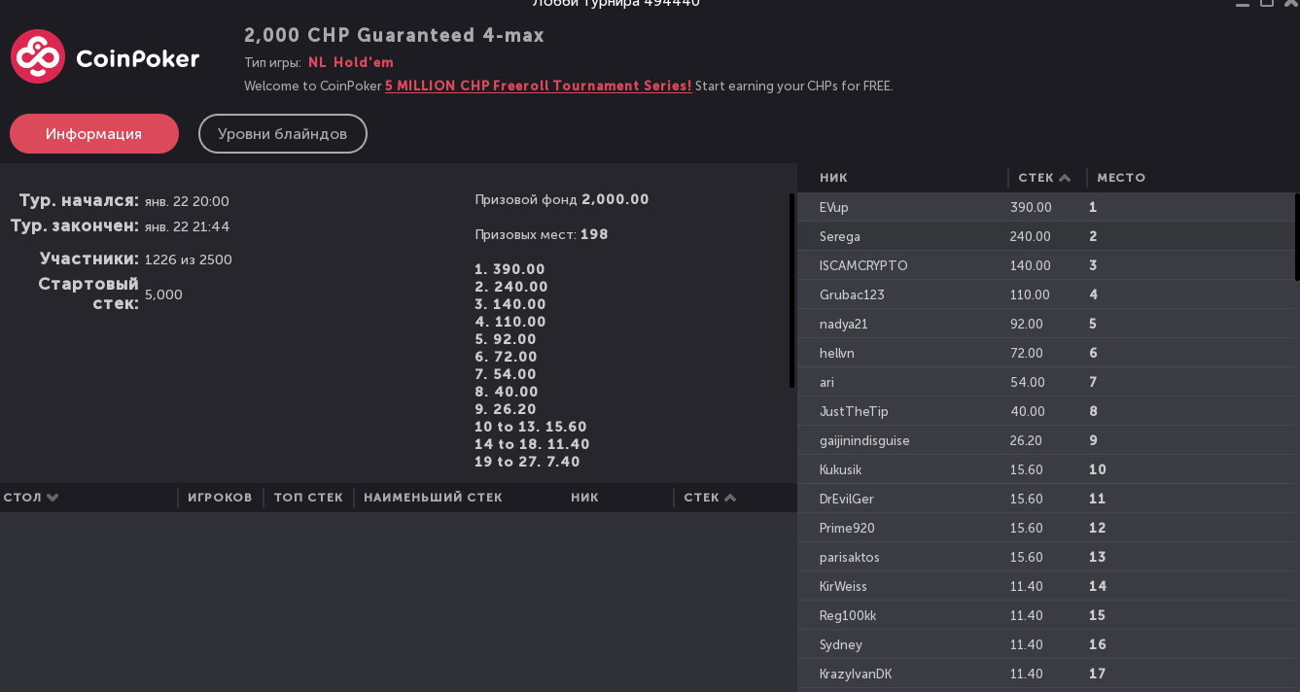Viewport: 1300px width, 692px height.
Task: Select player gaijinindisguise row
Action: click(1046, 440)
